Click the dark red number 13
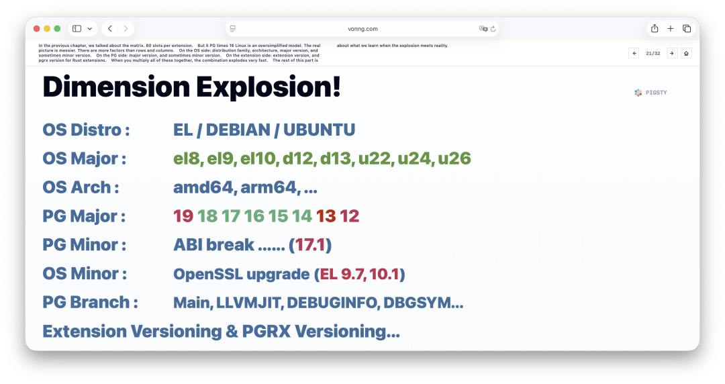The height and width of the screenshot is (384, 725). tap(326, 216)
